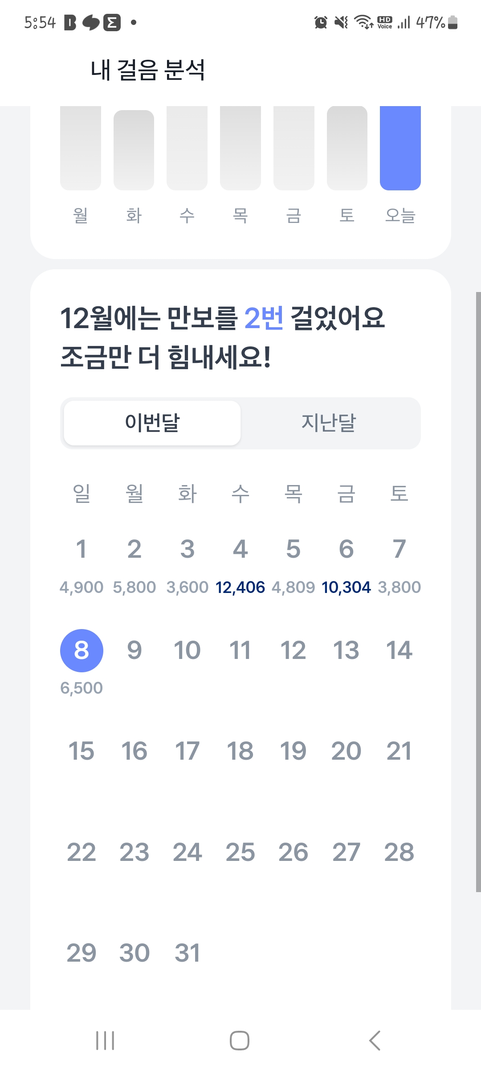
Task: Select the highlighted date 8 in calendar
Action: [82, 650]
